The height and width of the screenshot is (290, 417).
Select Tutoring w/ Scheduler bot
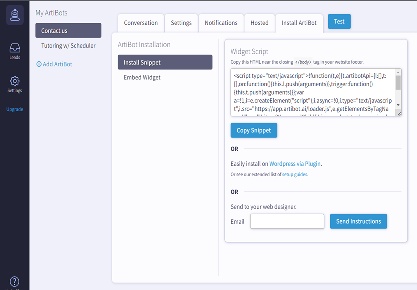(68, 46)
